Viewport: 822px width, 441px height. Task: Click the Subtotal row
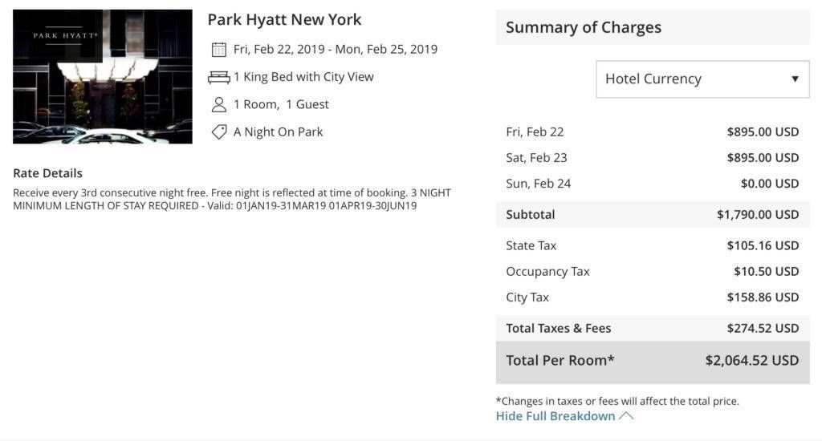click(x=653, y=215)
